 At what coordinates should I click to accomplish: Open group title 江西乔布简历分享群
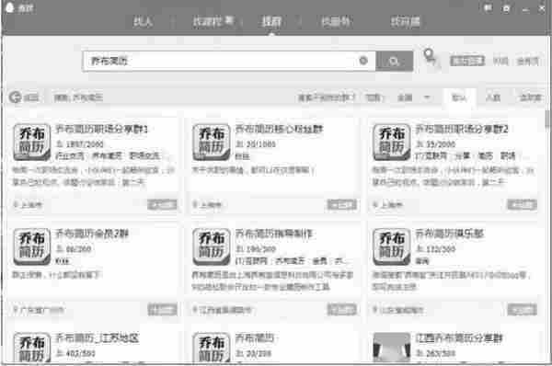point(459,338)
